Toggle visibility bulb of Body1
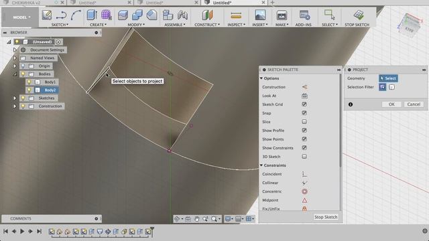The height and width of the screenshot is (241, 429). coord(29,82)
